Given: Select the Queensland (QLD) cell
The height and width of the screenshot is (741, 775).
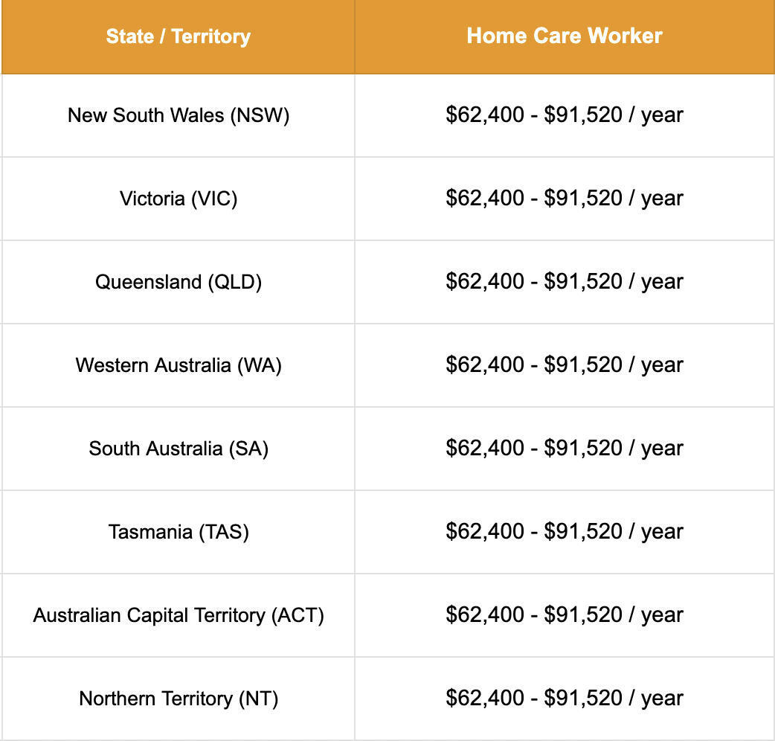Looking at the screenshot, I should [179, 282].
